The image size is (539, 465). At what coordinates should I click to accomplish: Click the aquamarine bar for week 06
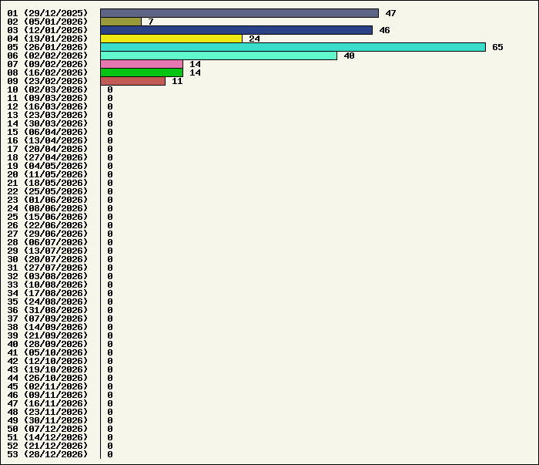coord(219,56)
